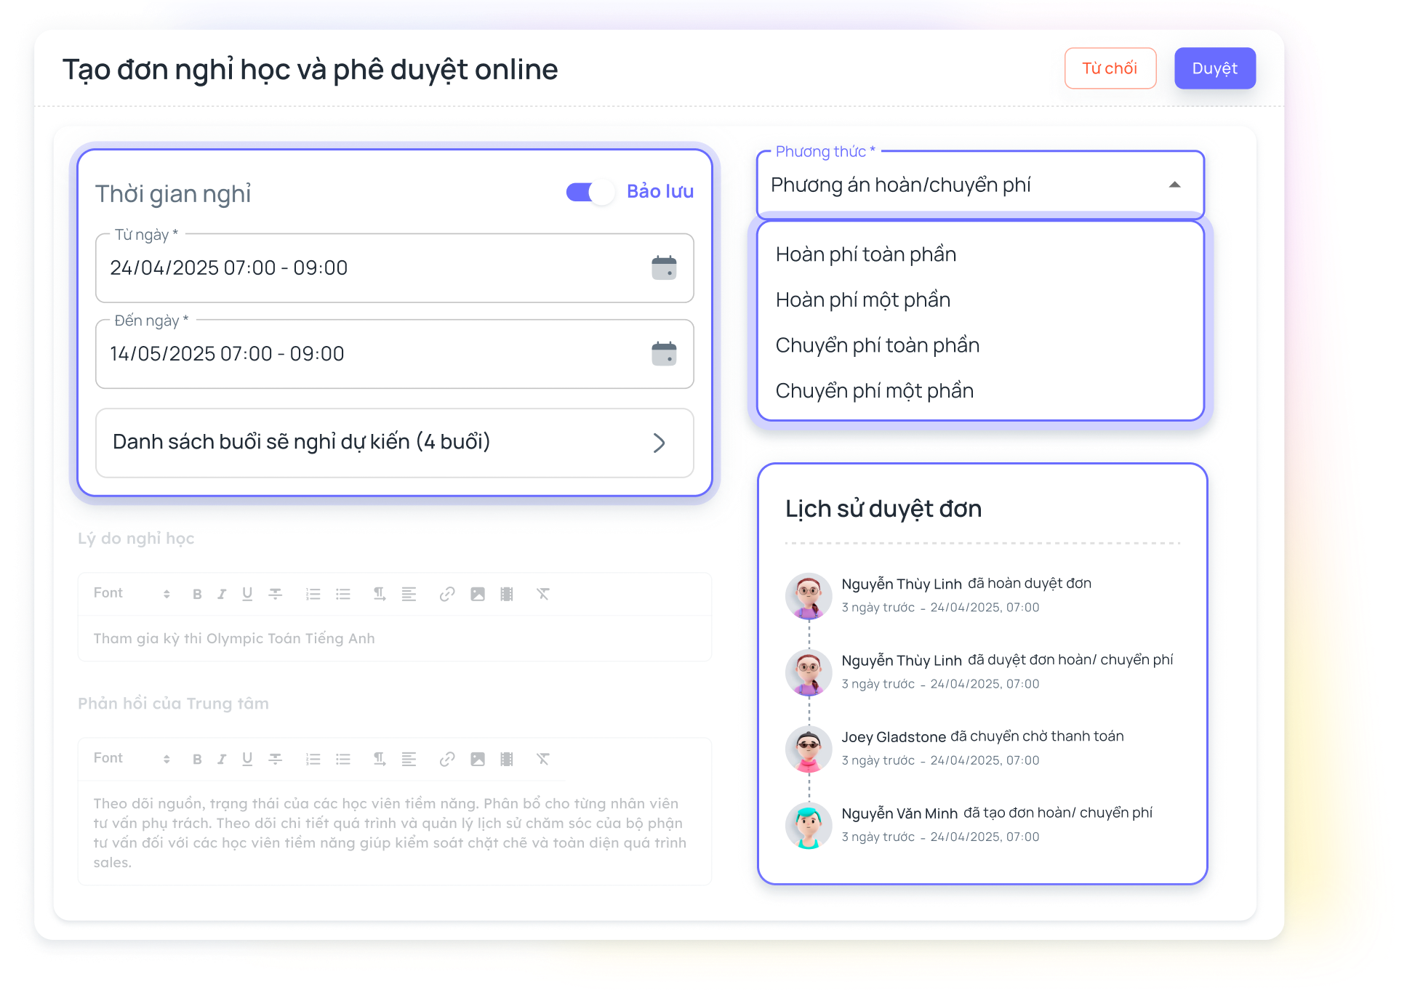Click insert image icon in Phản hồi của Trung tâm toolbar
Image resolution: width=1407 pixels, height=1006 pixels.
coord(478,759)
